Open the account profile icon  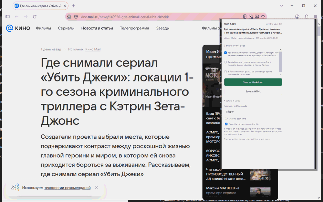(x=297, y=17)
